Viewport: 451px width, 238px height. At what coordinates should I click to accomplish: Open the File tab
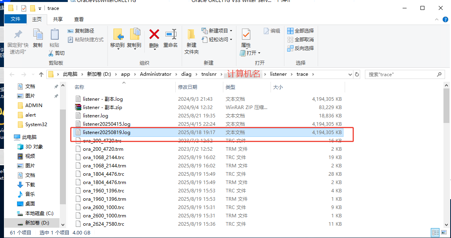pos(15,19)
